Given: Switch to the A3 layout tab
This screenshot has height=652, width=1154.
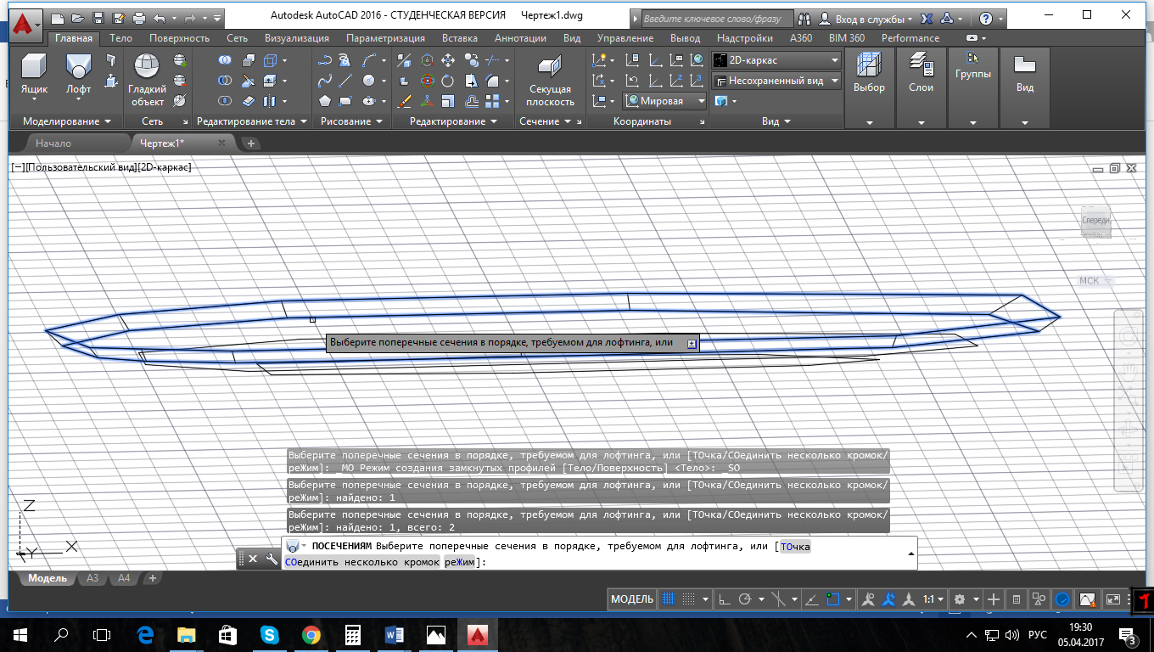Looking at the screenshot, I should 92,578.
